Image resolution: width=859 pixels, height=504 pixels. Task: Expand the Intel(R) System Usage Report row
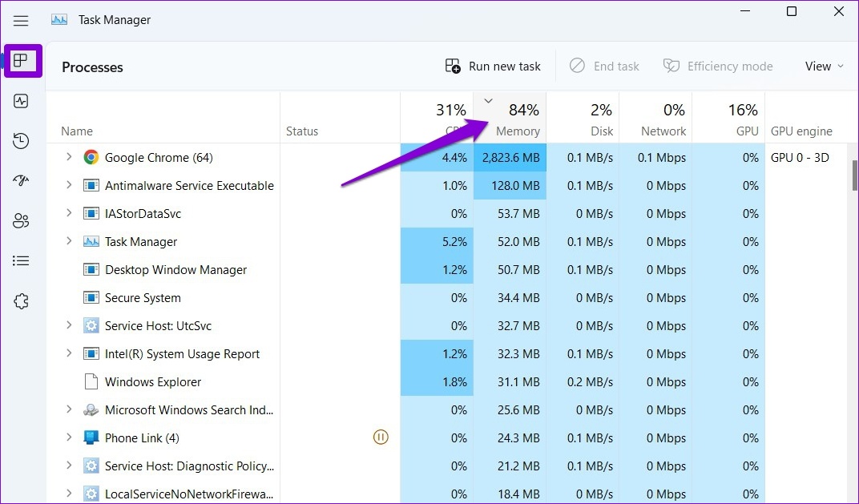(69, 353)
